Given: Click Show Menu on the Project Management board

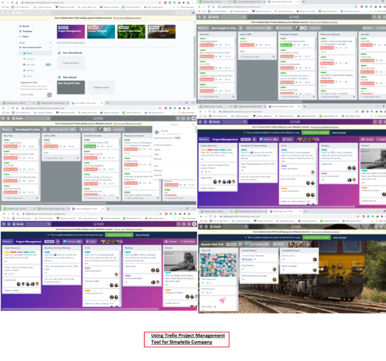Looking at the screenshot, I should pos(187,242).
